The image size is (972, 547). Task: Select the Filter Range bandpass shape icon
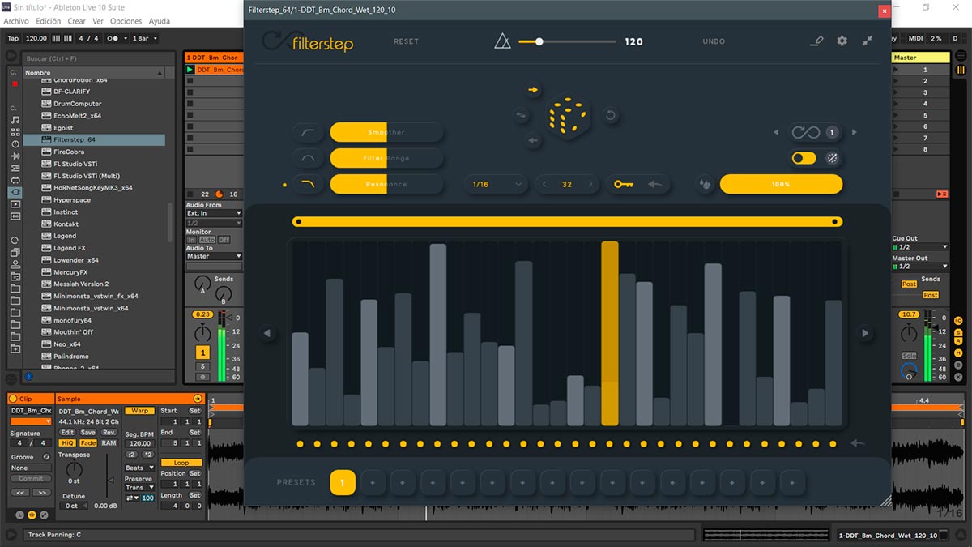click(309, 158)
